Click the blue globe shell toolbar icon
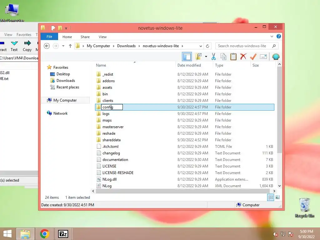Viewport: 320px width, 240px height. [276, 57]
